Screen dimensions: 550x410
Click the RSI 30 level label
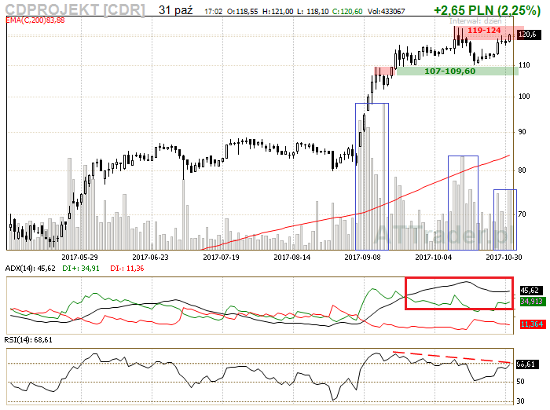[520, 401]
